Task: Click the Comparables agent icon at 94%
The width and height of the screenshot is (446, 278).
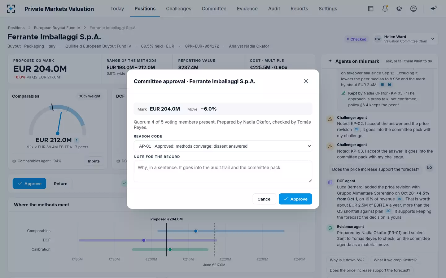Action: coord(14,161)
